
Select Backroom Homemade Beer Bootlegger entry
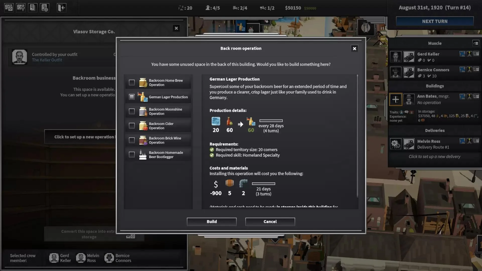(x=166, y=155)
